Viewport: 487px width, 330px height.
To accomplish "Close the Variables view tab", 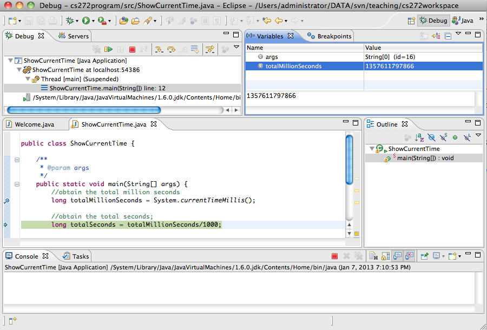I will [x=291, y=36].
